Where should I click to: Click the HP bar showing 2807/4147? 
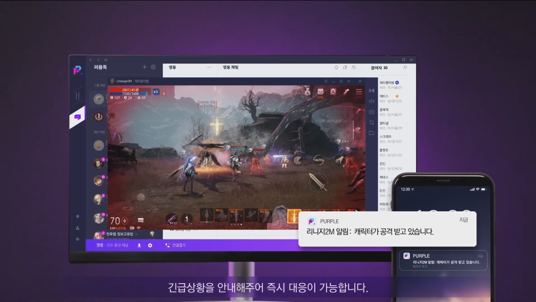pyautogui.click(x=130, y=90)
